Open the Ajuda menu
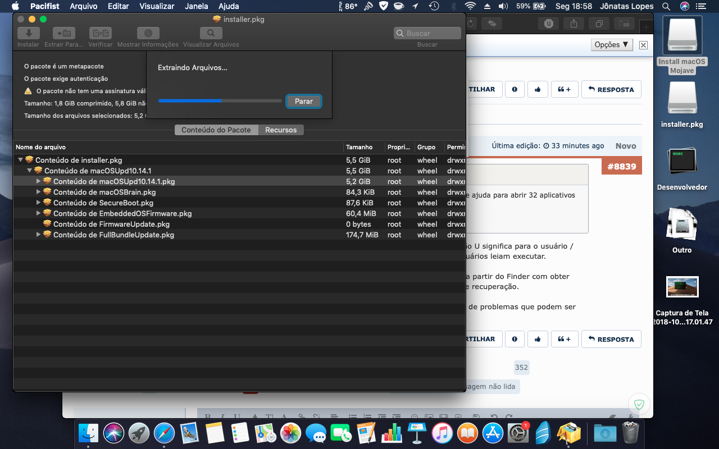Image resolution: width=719 pixels, height=449 pixels. click(228, 6)
